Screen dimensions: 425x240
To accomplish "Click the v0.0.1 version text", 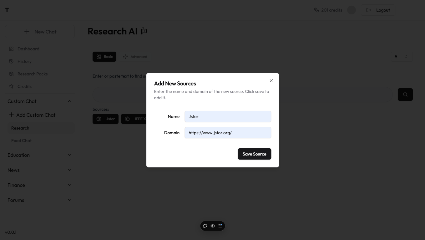I will coord(11,232).
